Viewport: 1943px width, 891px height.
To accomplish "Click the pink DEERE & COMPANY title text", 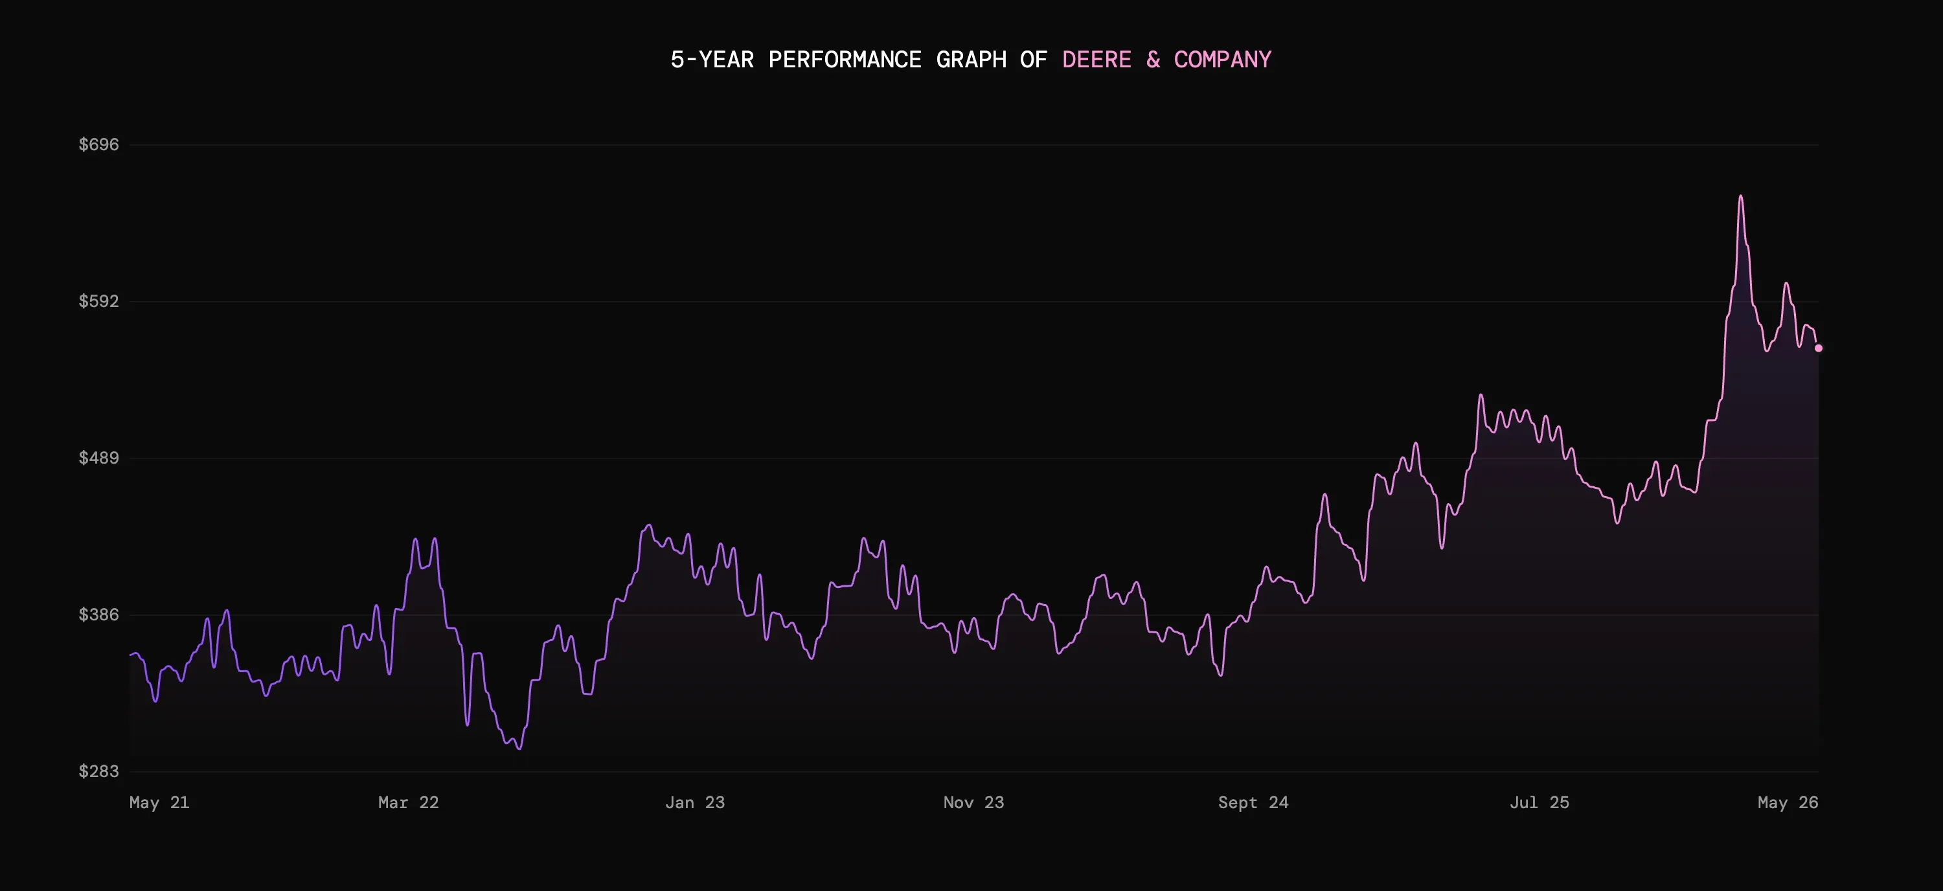I will tap(1167, 60).
